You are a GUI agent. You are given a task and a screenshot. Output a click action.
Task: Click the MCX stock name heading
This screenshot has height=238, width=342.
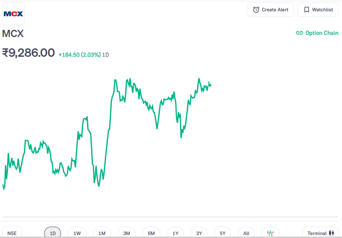[x=13, y=34]
